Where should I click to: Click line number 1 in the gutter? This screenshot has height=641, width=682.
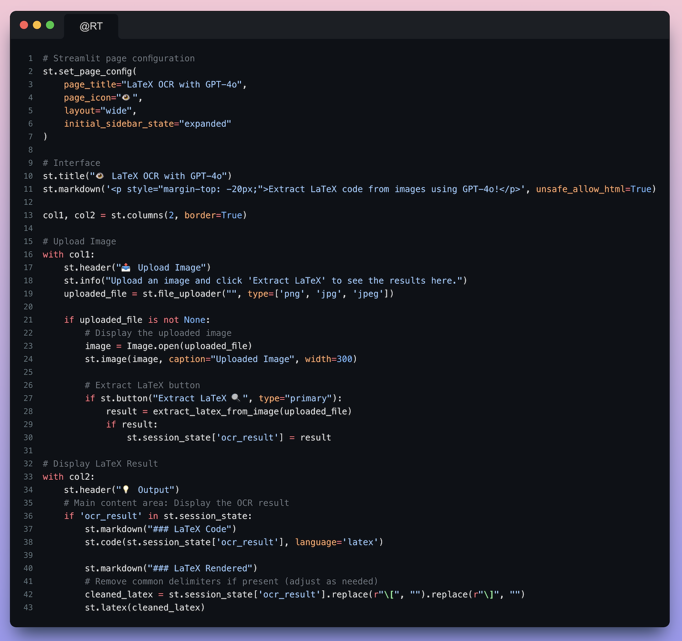click(31, 58)
